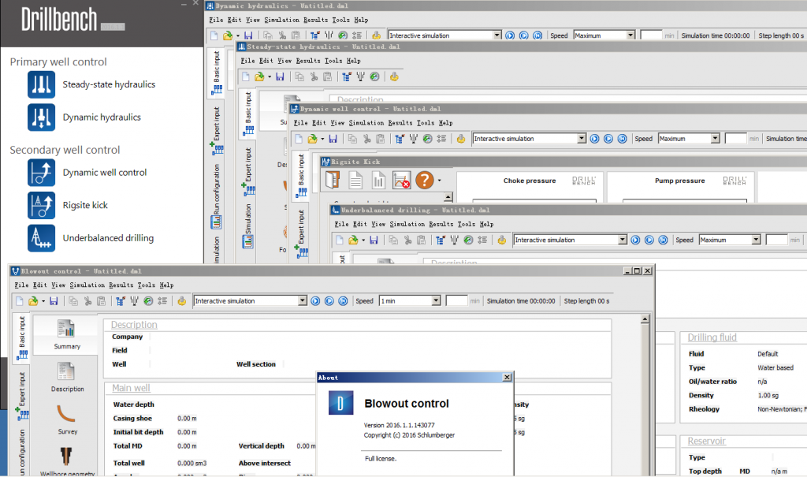Open the Results menu in Blowout control
Screen dimensions: 807x477
tap(121, 285)
